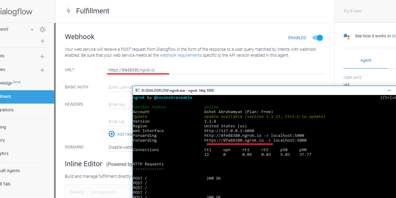396x198 pixels.
Task: Add a new intent with plus icon
Action: (42, 57)
